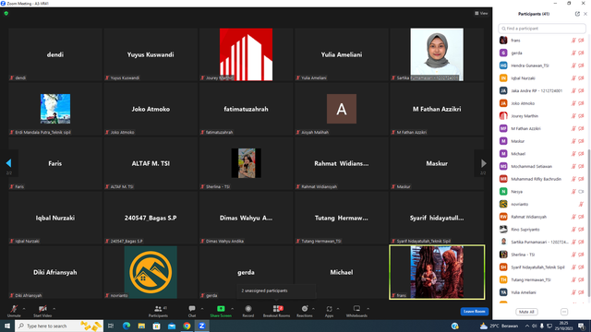The height and width of the screenshot is (332, 591).
Task: Open Microsoft Edge from the taskbar
Action: 127,326
